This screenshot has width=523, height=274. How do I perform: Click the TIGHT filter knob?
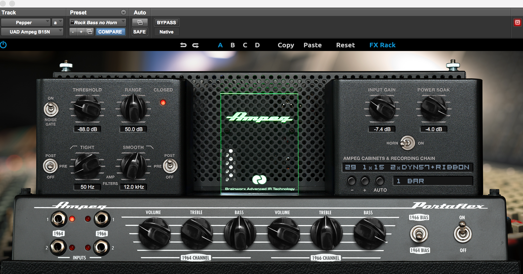[x=87, y=166]
